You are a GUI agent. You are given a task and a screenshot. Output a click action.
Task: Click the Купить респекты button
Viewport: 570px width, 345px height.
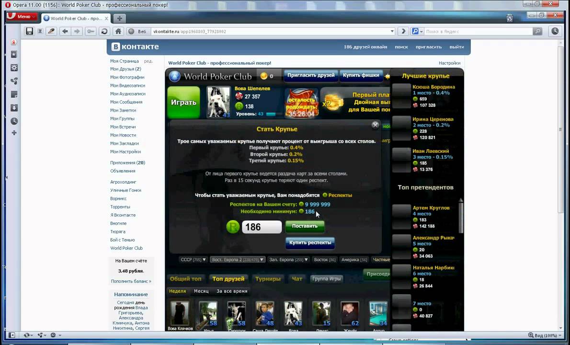(x=310, y=242)
